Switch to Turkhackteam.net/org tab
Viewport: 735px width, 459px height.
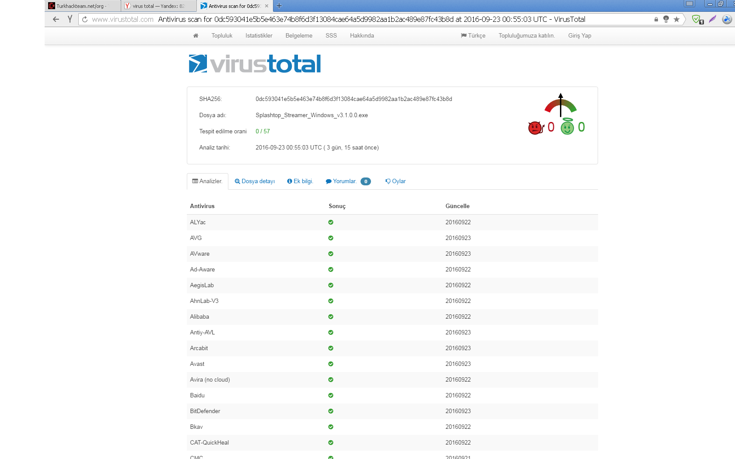82,6
